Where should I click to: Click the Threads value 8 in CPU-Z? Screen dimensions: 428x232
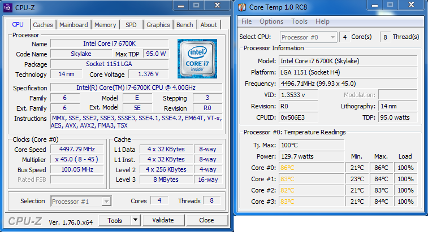click(x=212, y=200)
